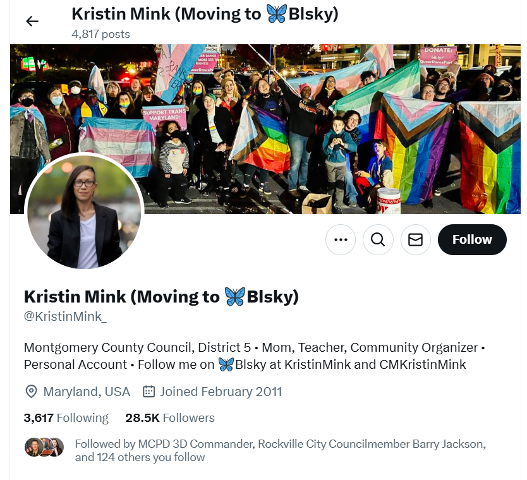Follow Kristin Mink's account
The height and width of the screenshot is (480, 527).
point(472,239)
